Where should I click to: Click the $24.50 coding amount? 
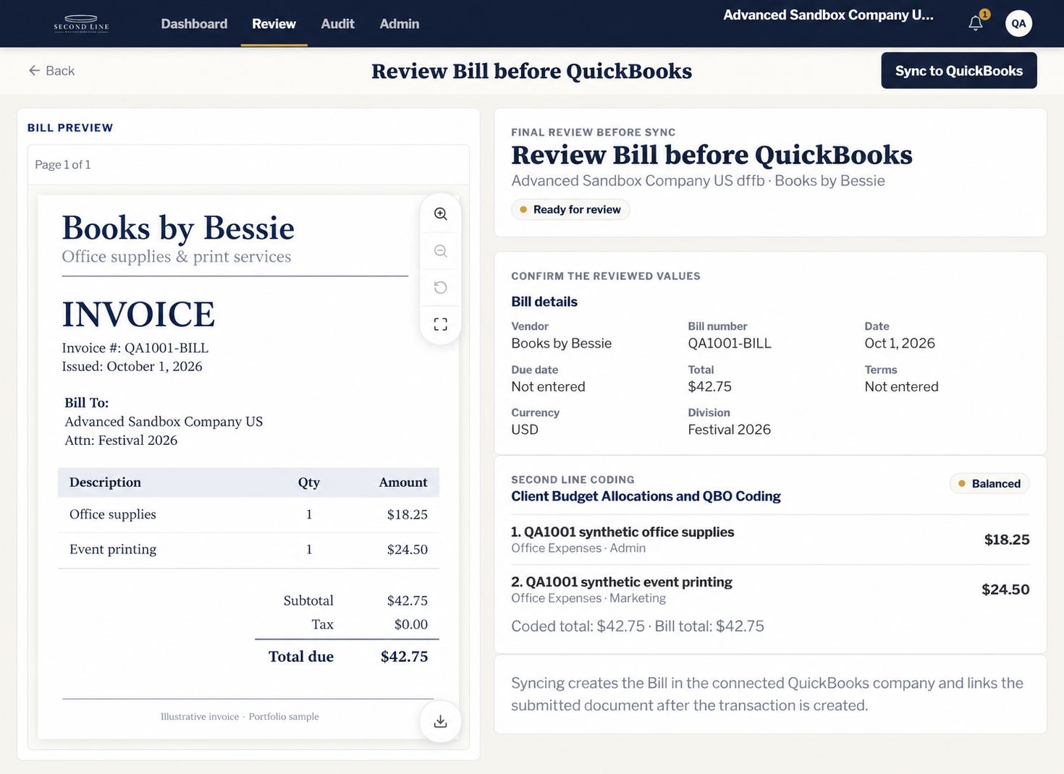coord(1005,590)
